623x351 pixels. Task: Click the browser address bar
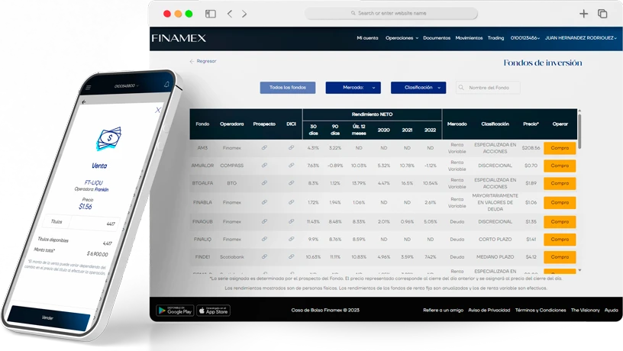[x=392, y=14]
